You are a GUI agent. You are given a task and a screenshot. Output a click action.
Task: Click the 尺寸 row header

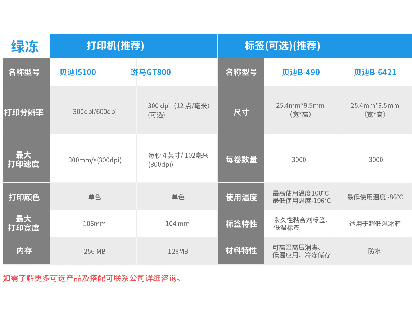click(241, 110)
